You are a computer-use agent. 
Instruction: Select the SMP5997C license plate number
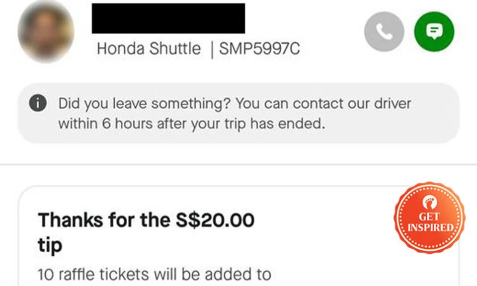(x=259, y=49)
